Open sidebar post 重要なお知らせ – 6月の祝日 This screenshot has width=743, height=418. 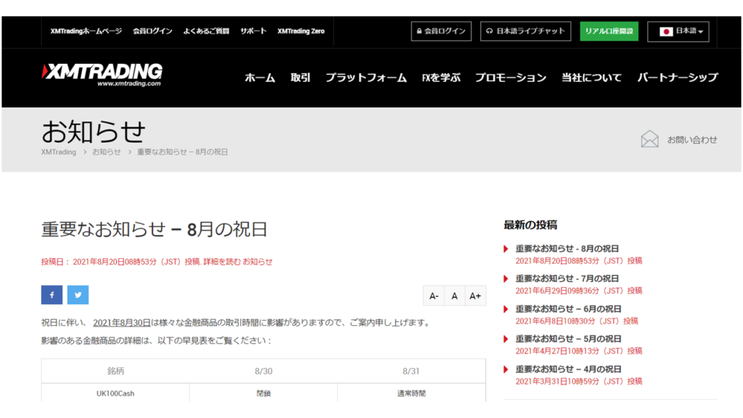(568, 309)
